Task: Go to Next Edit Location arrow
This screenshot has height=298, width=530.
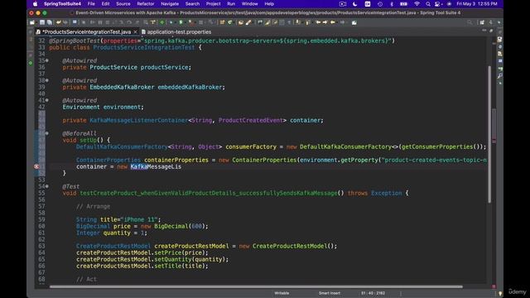Action: [x=325, y=22]
